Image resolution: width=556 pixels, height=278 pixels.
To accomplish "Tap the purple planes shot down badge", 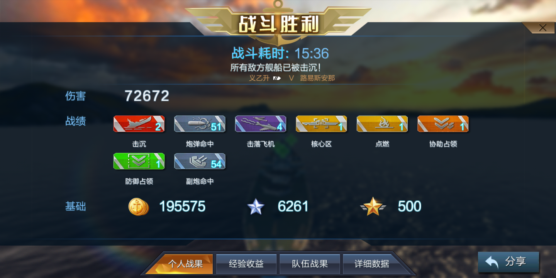I will 261,124.
